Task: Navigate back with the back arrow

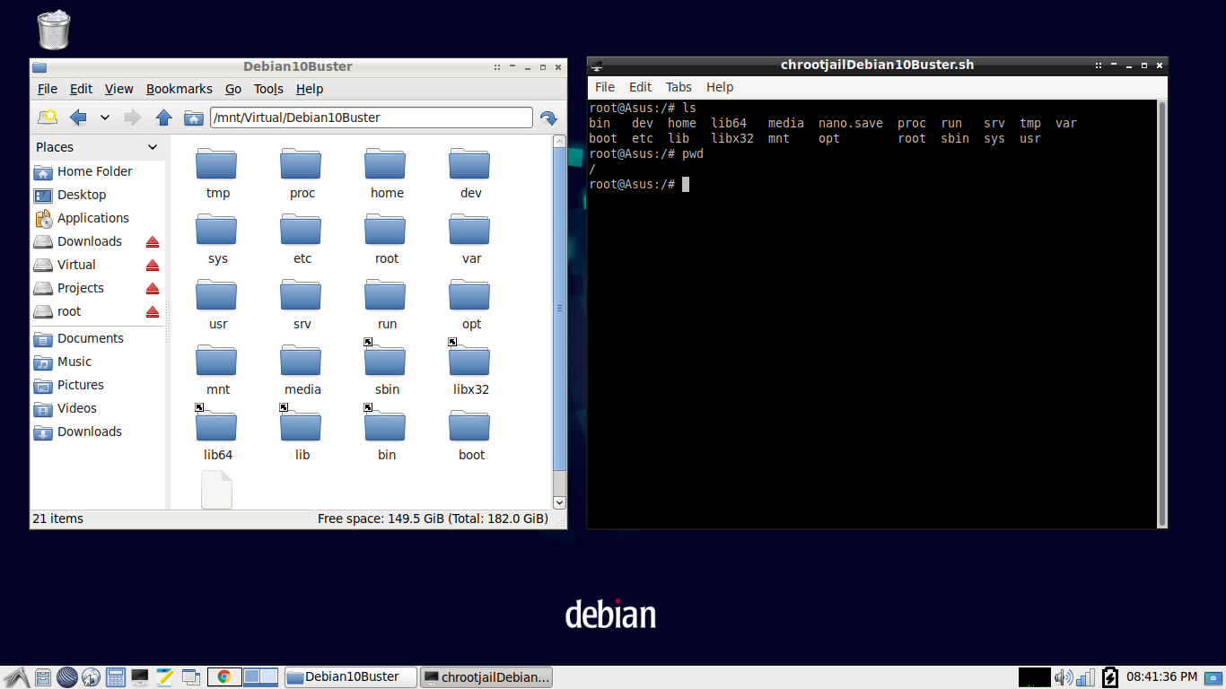Action: (78, 117)
